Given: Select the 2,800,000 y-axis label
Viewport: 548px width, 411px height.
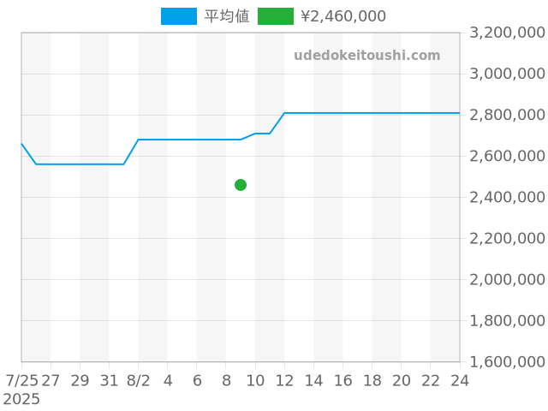Looking at the screenshot, I should 508,115.
